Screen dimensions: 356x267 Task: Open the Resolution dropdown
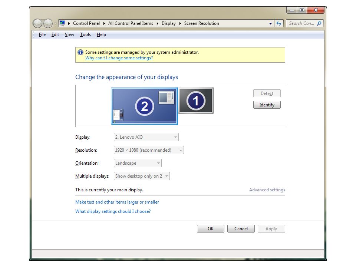(149, 150)
